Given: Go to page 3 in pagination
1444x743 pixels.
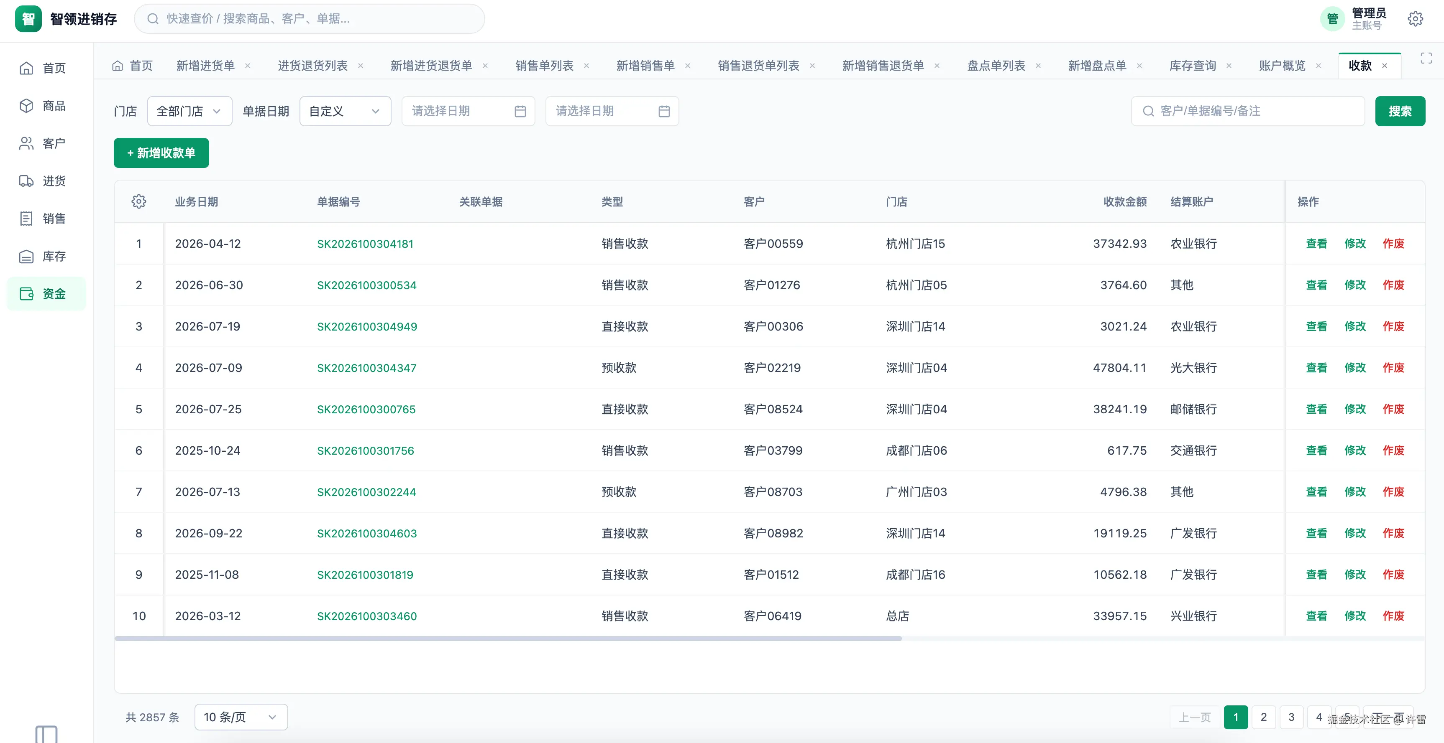Looking at the screenshot, I should click(1292, 717).
